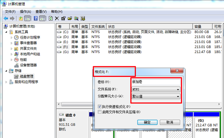This screenshot has width=224, height=138.
Task: Expand the 事件查看器 node arrow
Action: click(12, 43)
